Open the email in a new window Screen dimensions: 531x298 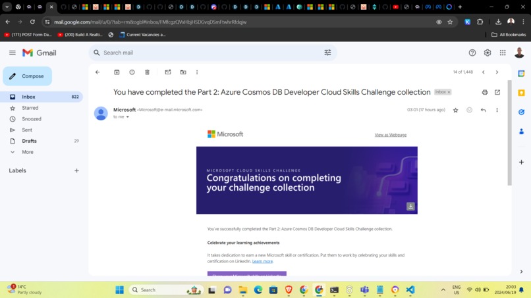pyautogui.click(x=497, y=92)
